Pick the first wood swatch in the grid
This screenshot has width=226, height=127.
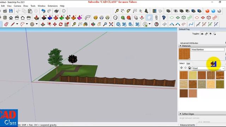pos(184,75)
